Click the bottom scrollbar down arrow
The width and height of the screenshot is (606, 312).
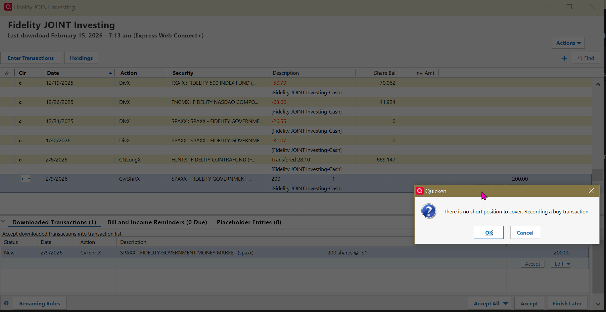(598, 304)
